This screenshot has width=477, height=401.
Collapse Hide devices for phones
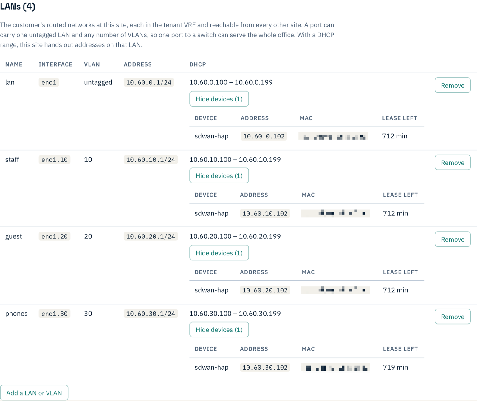219,329
